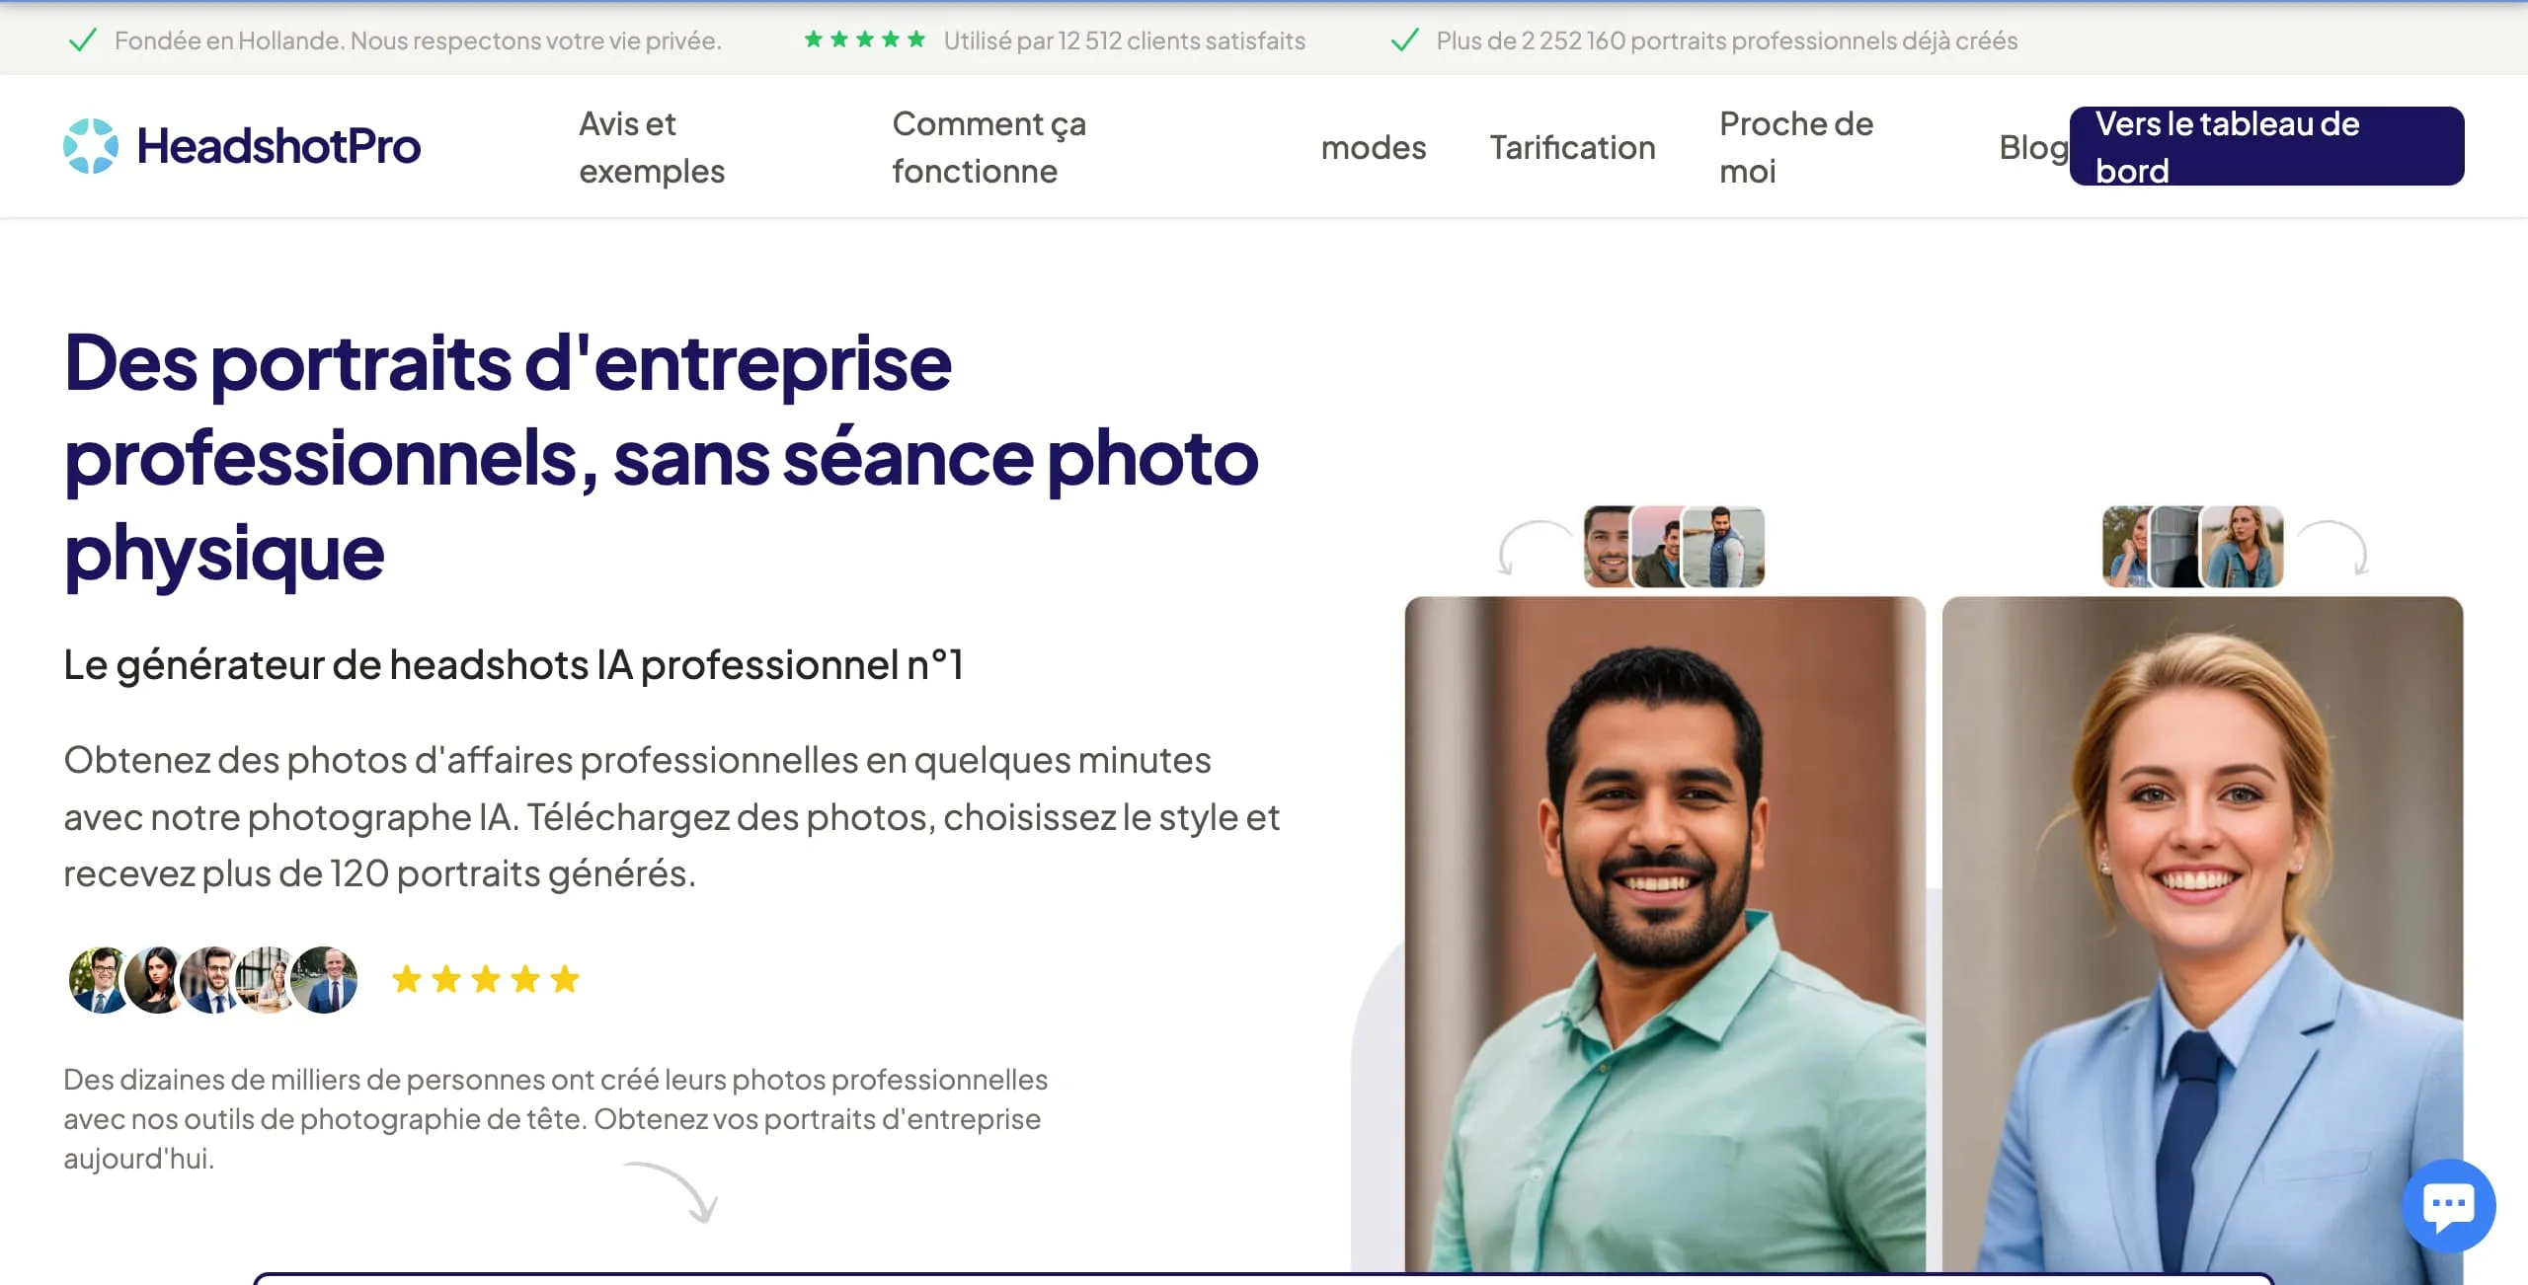This screenshot has height=1285, width=2528.
Task: Click the HeadshotPro logo icon
Action: pos(91,145)
